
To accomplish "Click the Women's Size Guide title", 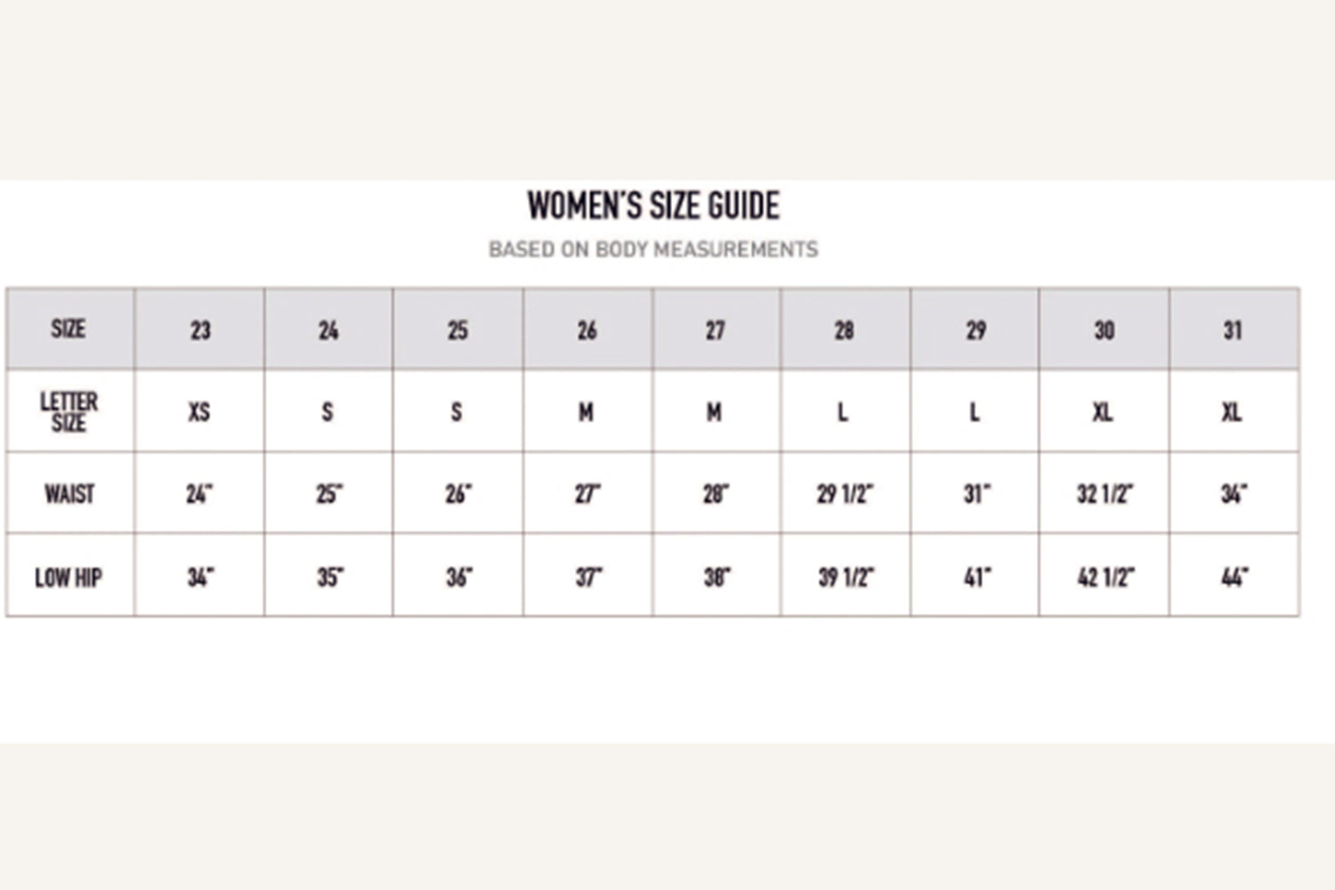I will (653, 206).
